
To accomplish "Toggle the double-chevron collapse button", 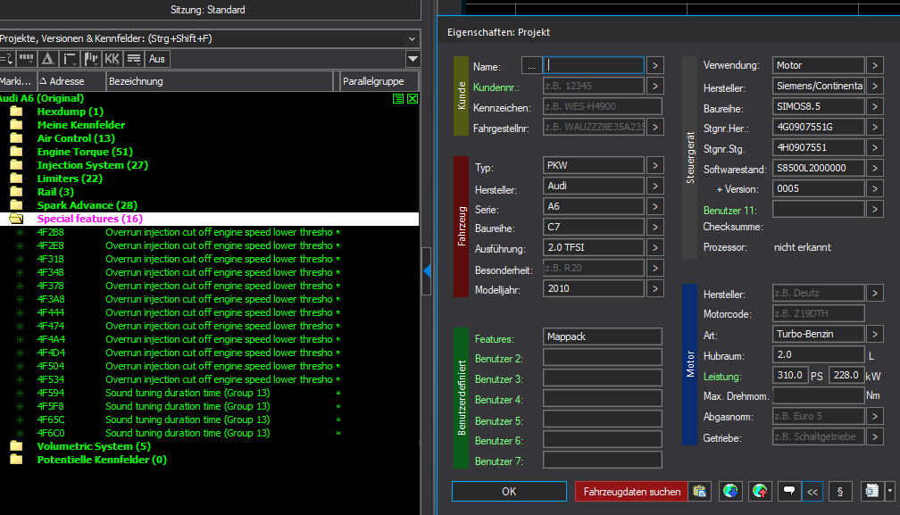I will (x=812, y=491).
